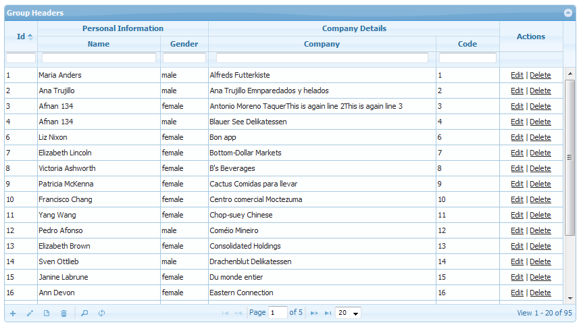Viewport: 581px width, 327px height.
Task: Click the edit selected row pencil icon
Action: click(30, 313)
